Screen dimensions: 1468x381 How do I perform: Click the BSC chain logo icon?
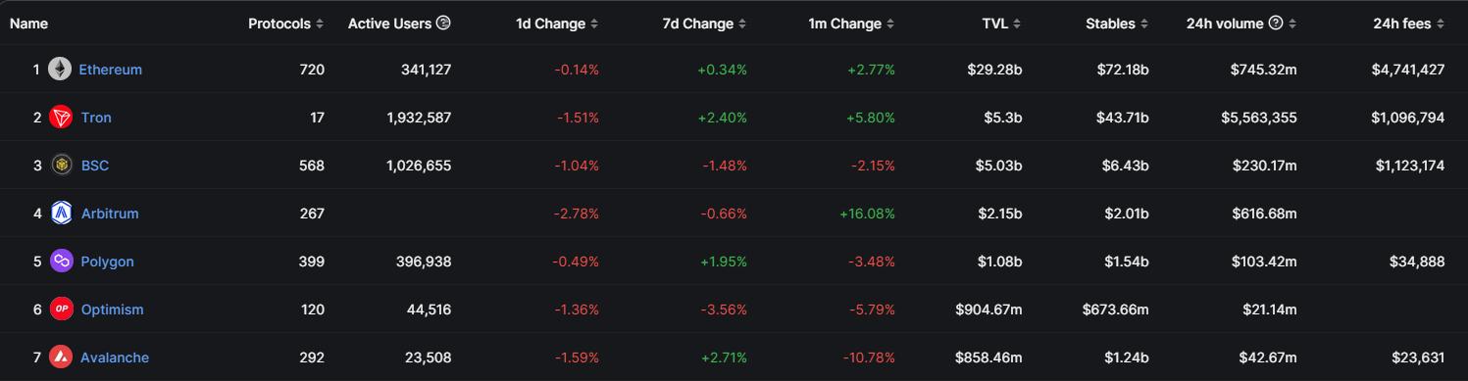(x=61, y=166)
